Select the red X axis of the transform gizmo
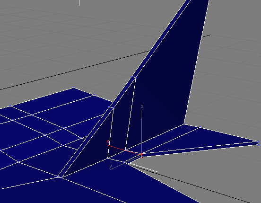This screenshot has height=203, width=261. (124, 150)
